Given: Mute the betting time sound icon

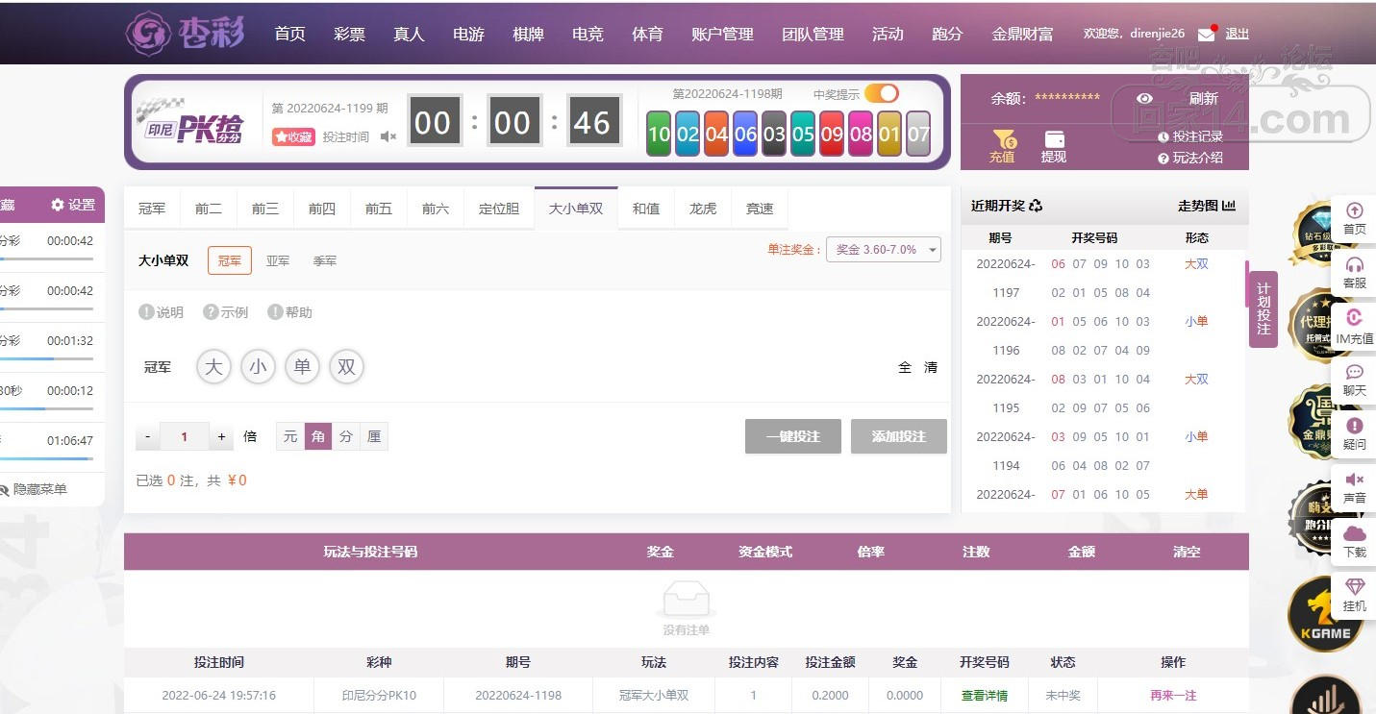Looking at the screenshot, I should point(388,137).
